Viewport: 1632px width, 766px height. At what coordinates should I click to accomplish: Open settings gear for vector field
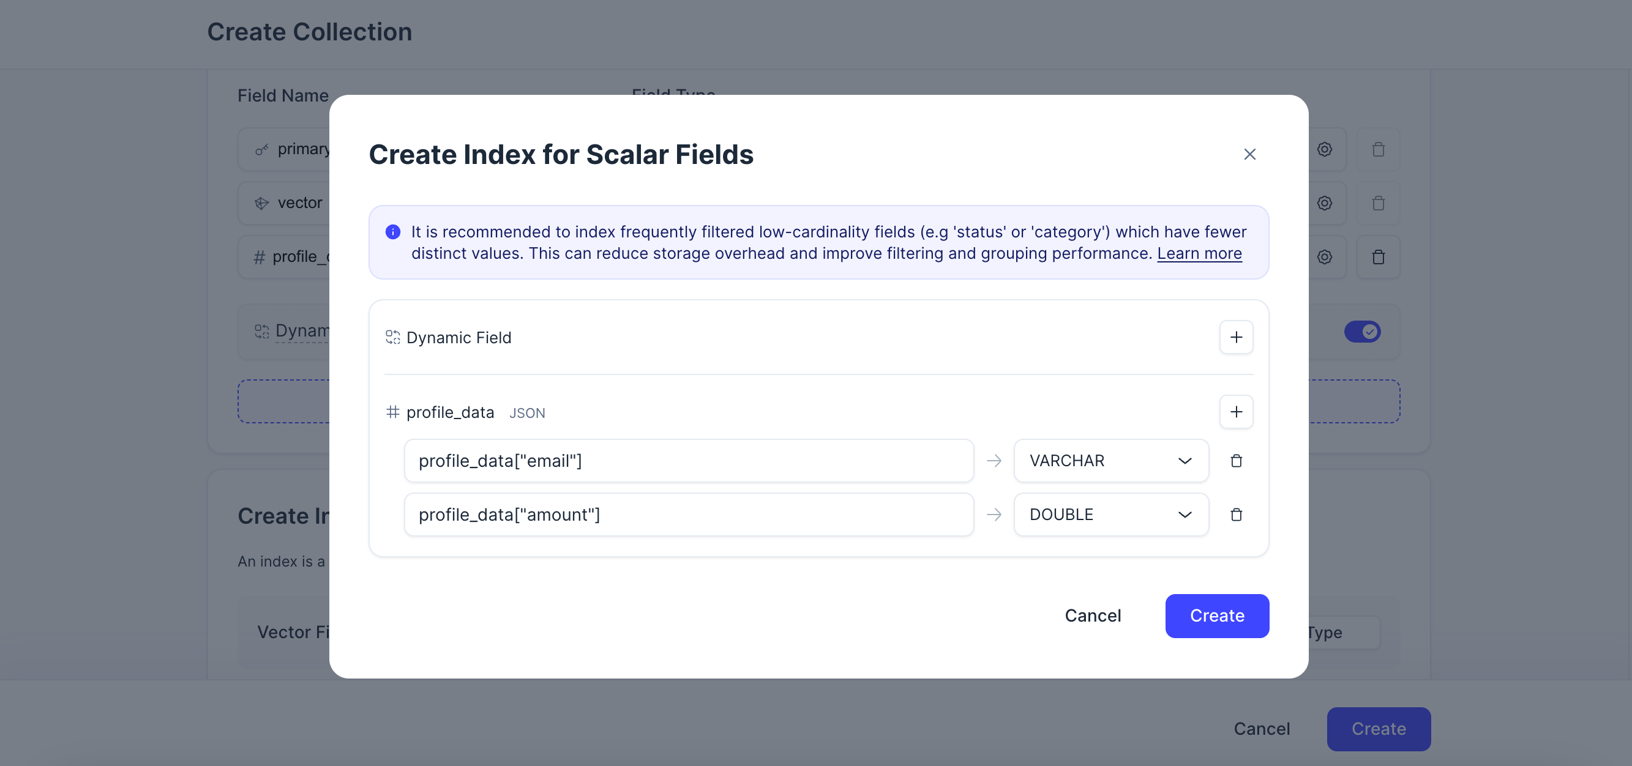(1324, 203)
